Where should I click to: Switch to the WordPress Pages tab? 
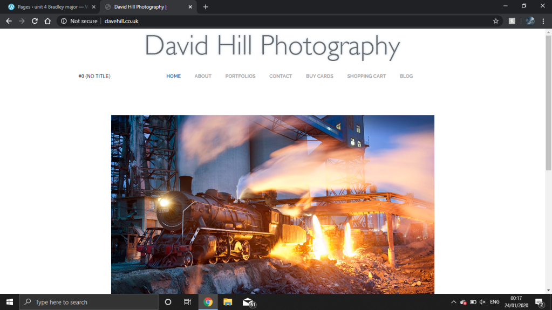tap(49, 7)
